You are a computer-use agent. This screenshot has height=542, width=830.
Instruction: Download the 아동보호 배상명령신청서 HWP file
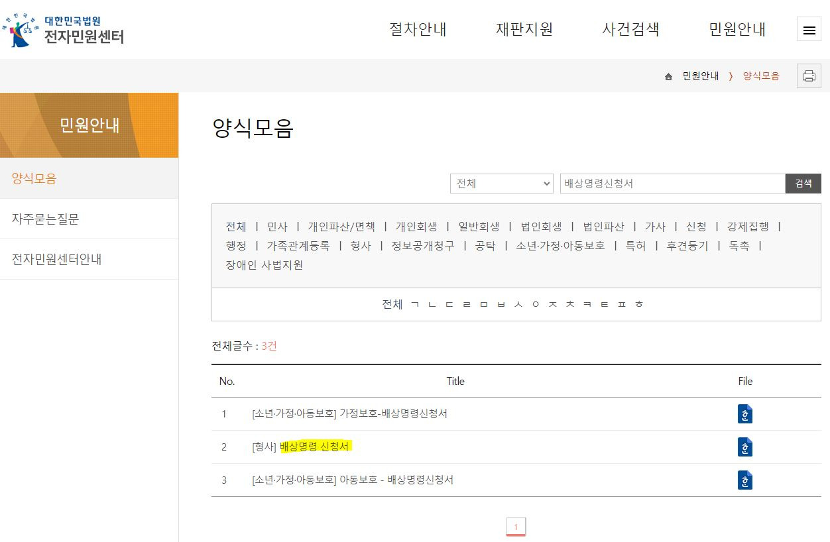(x=744, y=480)
